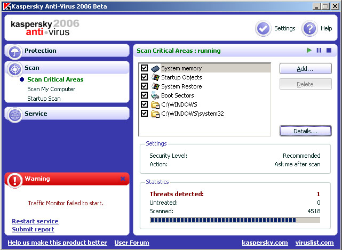Visit viruslist.com link
Image resolution: width=342 pixels, height=250 pixels.
point(314,243)
